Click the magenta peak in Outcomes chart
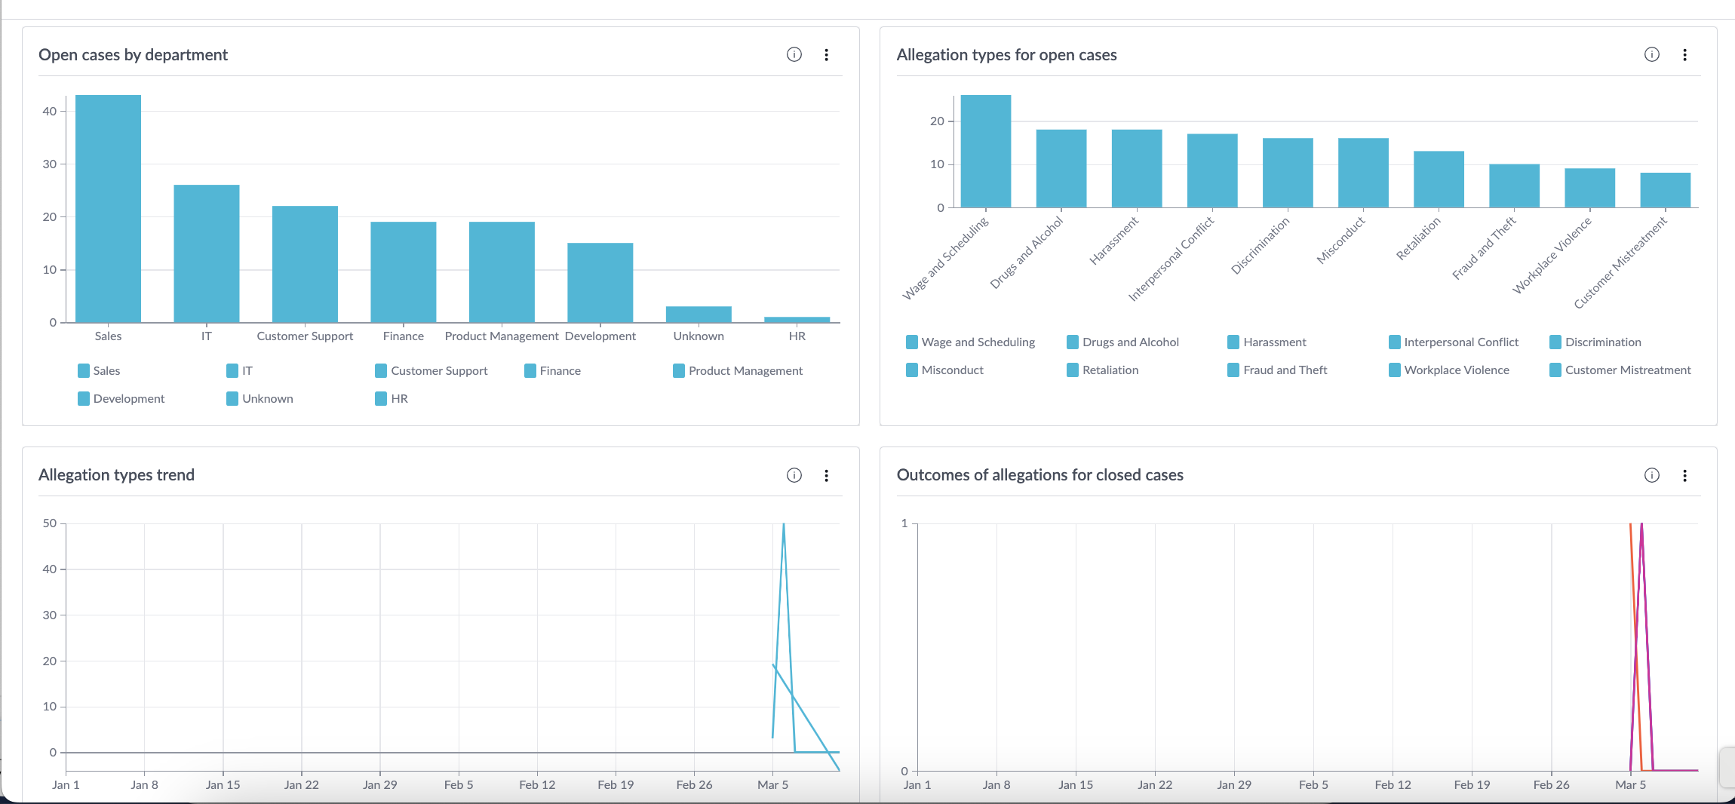 pyautogui.click(x=1641, y=526)
